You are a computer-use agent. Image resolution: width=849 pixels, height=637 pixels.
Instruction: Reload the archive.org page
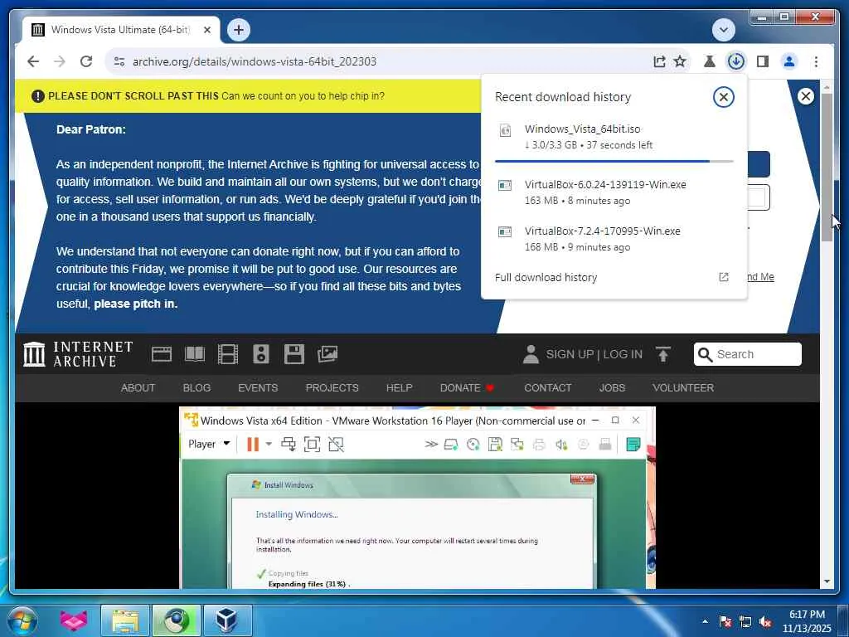[86, 61]
